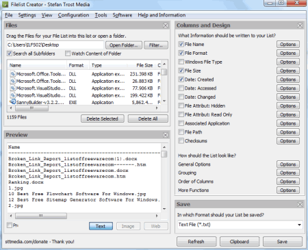Click the sttmedia.com/donate status bar text
Viewport: 308px width, 250px height.
(x=40, y=242)
